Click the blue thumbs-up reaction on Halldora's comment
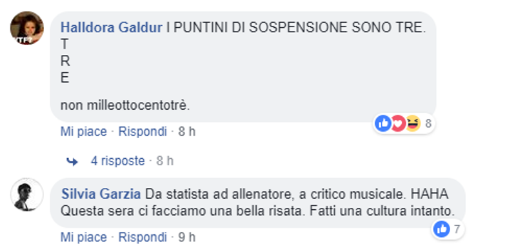This screenshot has height=246, width=516. click(383, 123)
